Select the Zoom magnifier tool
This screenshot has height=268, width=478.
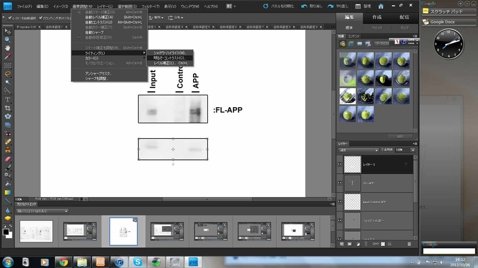(x=8, y=40)
